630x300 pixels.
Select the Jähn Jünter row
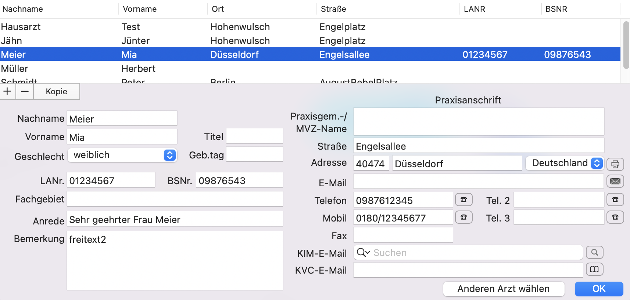[x=310, y=41]
